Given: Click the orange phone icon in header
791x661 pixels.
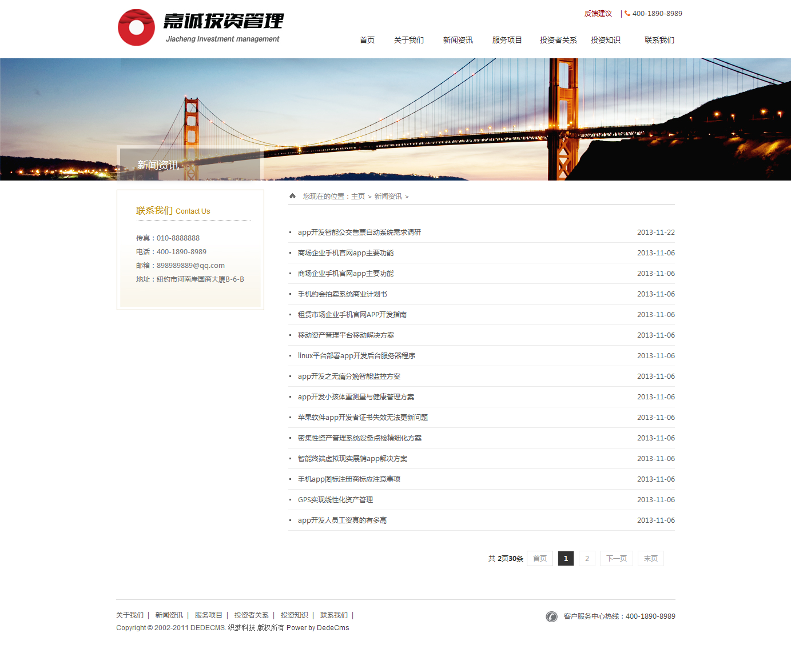Looking at the screenshot, I should (x=627, y=14).
